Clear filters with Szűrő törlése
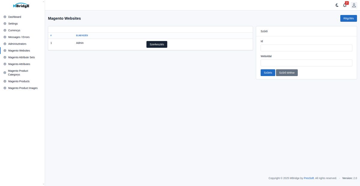360x186 pixels. tap(286, 73)
